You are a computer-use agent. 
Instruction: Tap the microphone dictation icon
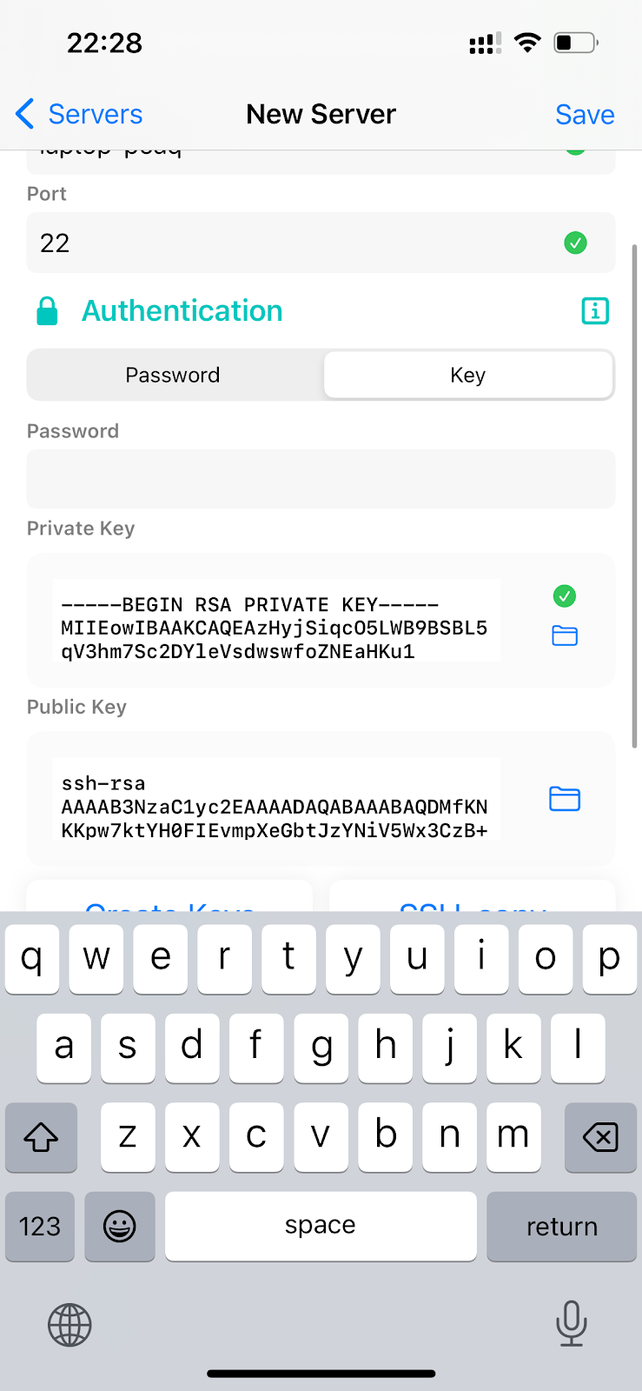point(571,1323)
